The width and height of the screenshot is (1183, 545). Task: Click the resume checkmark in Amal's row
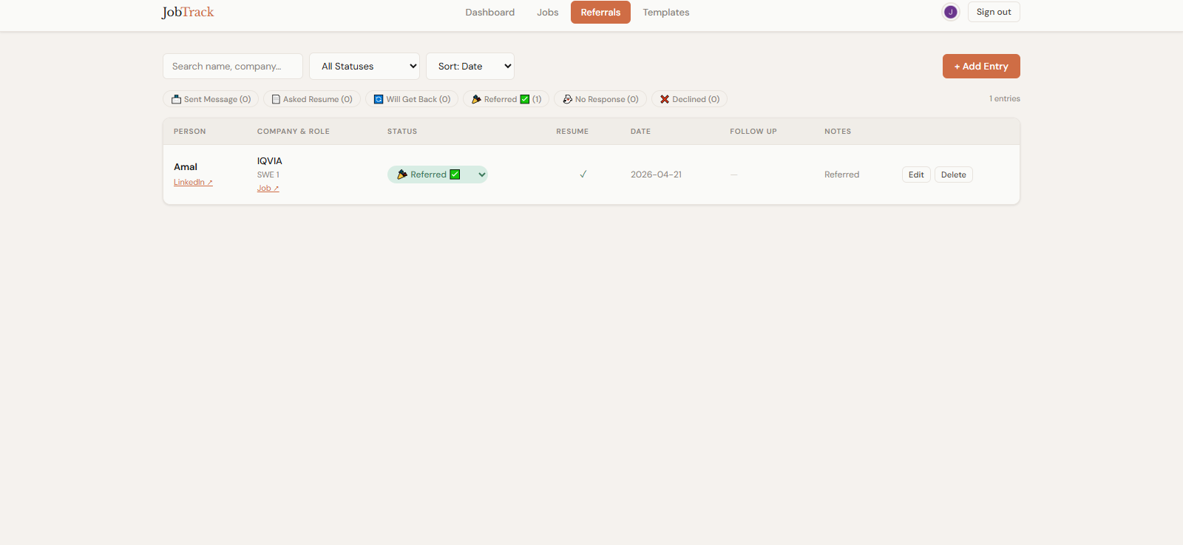pos(583,175)
